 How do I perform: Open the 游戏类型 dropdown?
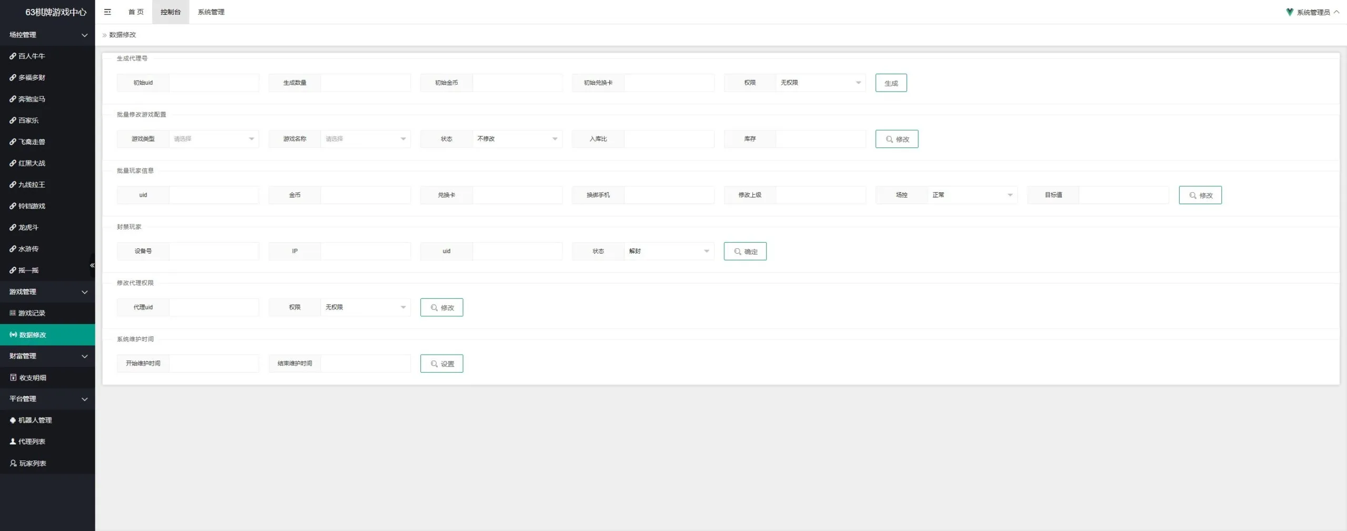[214, 139]
